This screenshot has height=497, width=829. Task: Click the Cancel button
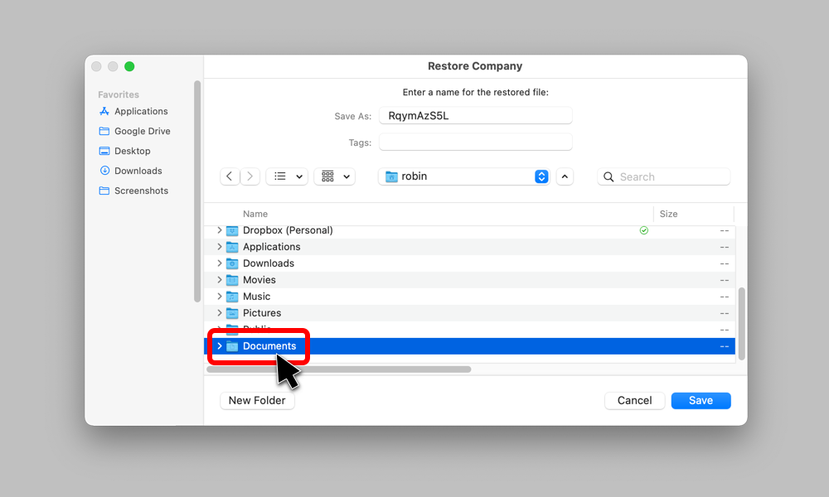point(634,400)
